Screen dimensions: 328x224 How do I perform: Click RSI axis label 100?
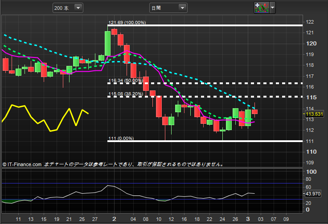311,172
